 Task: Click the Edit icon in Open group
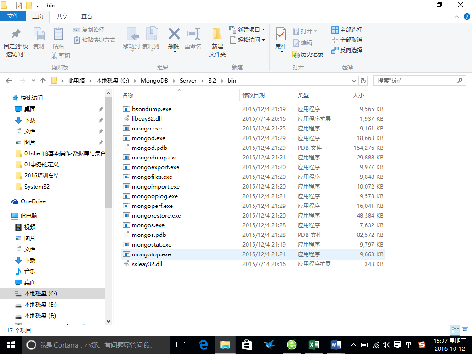296,43
